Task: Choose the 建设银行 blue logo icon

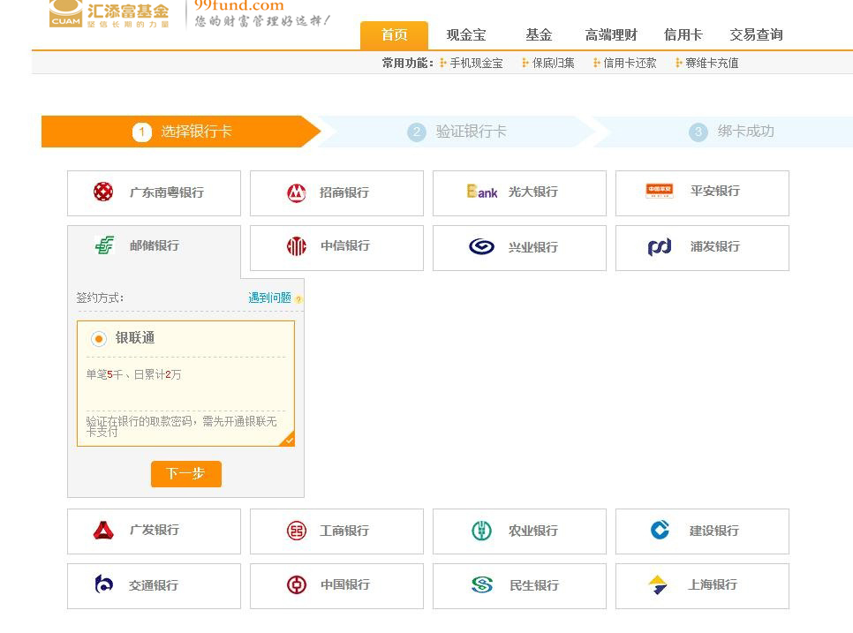Action: [660, 530]
